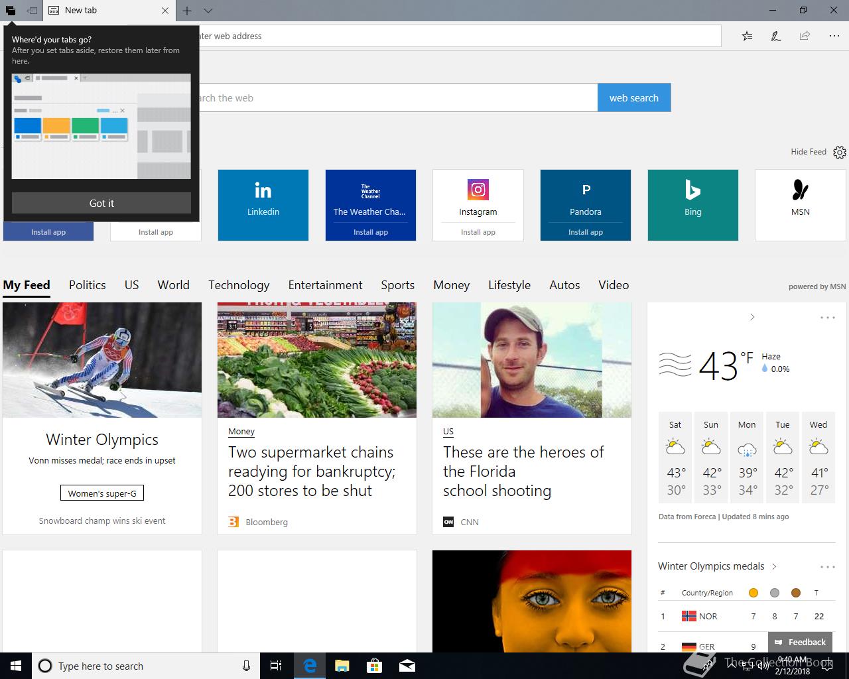Switch to the US feed tab

132,285
